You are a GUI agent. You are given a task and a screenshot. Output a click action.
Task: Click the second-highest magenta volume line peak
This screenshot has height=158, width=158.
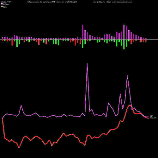tap(127, 76)
